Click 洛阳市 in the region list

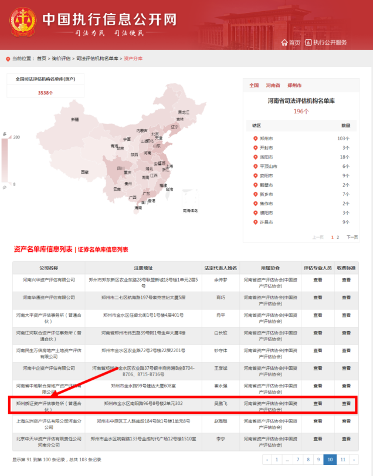tap(266, 157)
